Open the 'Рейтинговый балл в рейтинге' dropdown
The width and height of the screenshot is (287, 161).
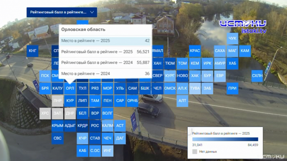pyautogui.click(x=58, y=12)
